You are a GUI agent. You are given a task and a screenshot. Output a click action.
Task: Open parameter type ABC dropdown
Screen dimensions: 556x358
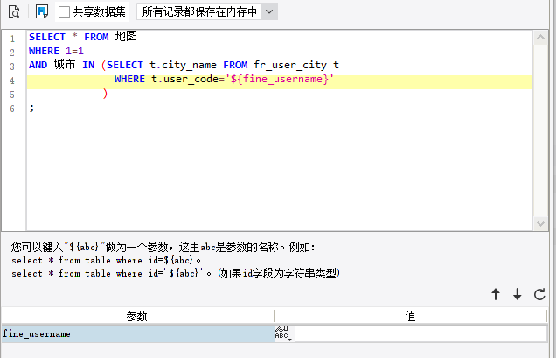tap(283, 333)
